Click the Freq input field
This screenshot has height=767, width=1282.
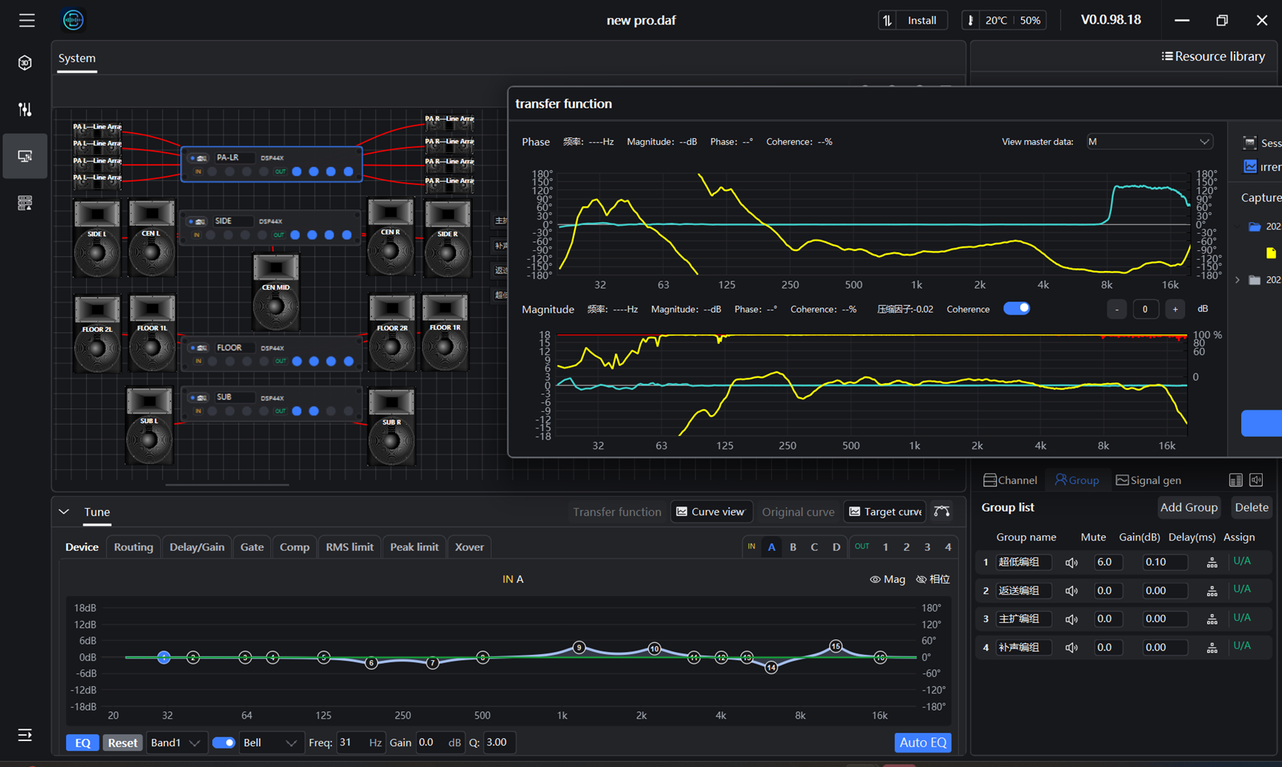[352, 742]
